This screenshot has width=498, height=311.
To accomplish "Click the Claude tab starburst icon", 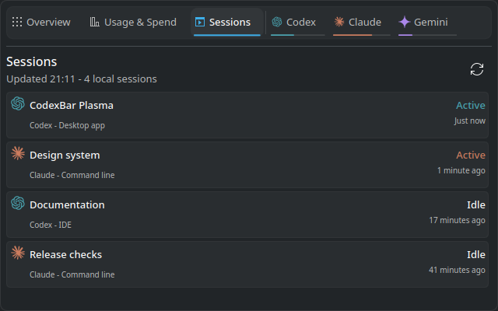I will (339, 22).
